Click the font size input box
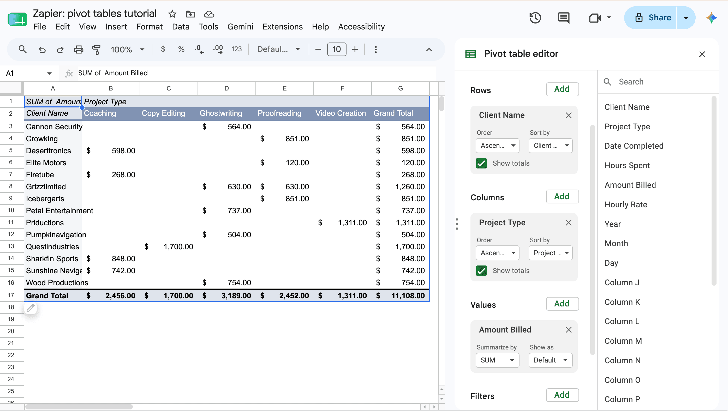The image size is (728, 411). pos(337,50)
